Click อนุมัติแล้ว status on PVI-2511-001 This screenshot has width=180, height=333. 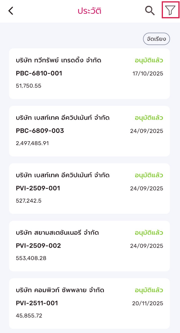point(149,290)
